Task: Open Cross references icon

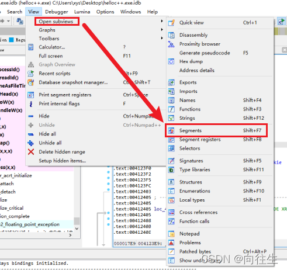Action: (171, 212)
